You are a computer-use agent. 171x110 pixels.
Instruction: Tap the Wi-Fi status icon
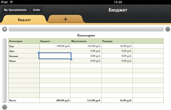click(11, 2)
